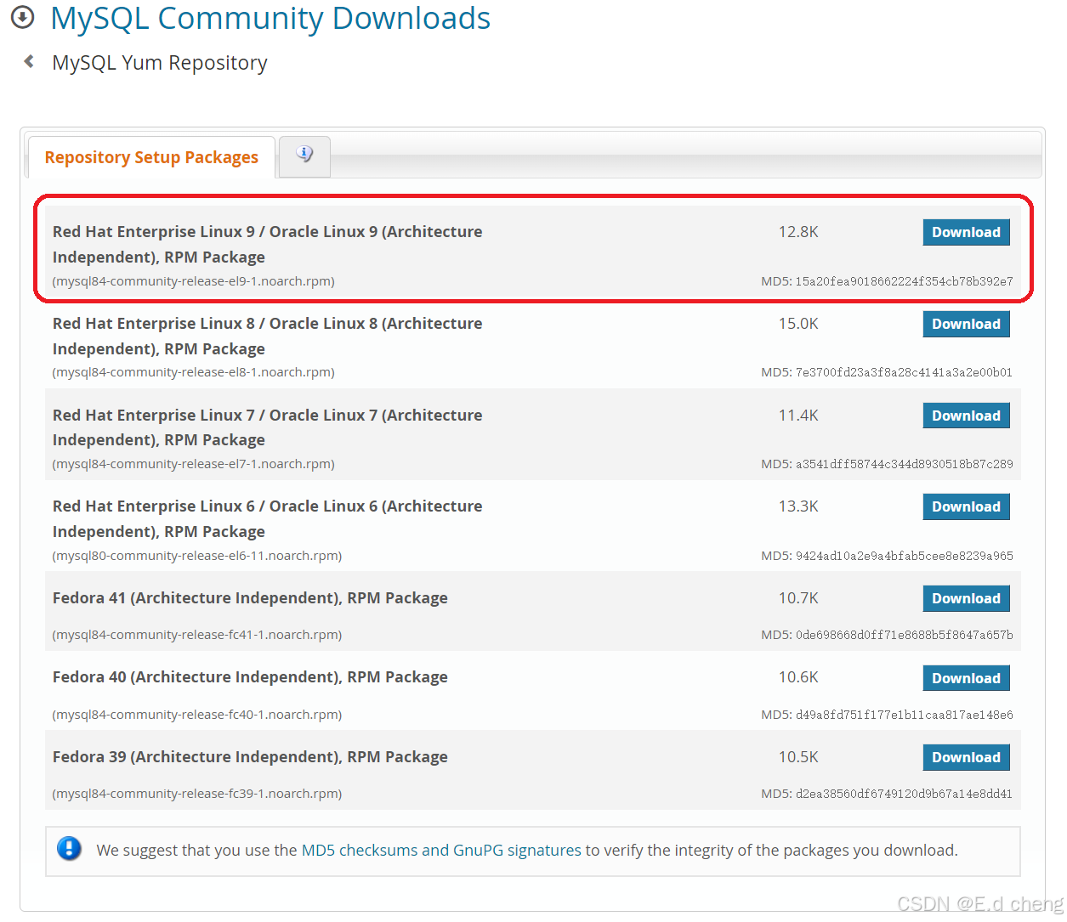Screen dimensions: 1067x922
Task: Click the Fedora 40 package title
Action: pos(250,677)
